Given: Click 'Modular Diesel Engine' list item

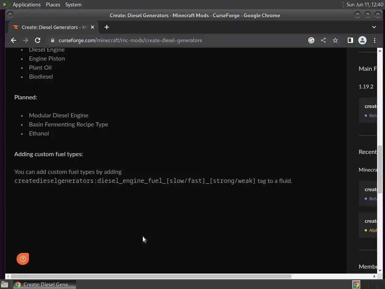Looking at the screenshot, I should pyautogui.click(x=59, y=116).
